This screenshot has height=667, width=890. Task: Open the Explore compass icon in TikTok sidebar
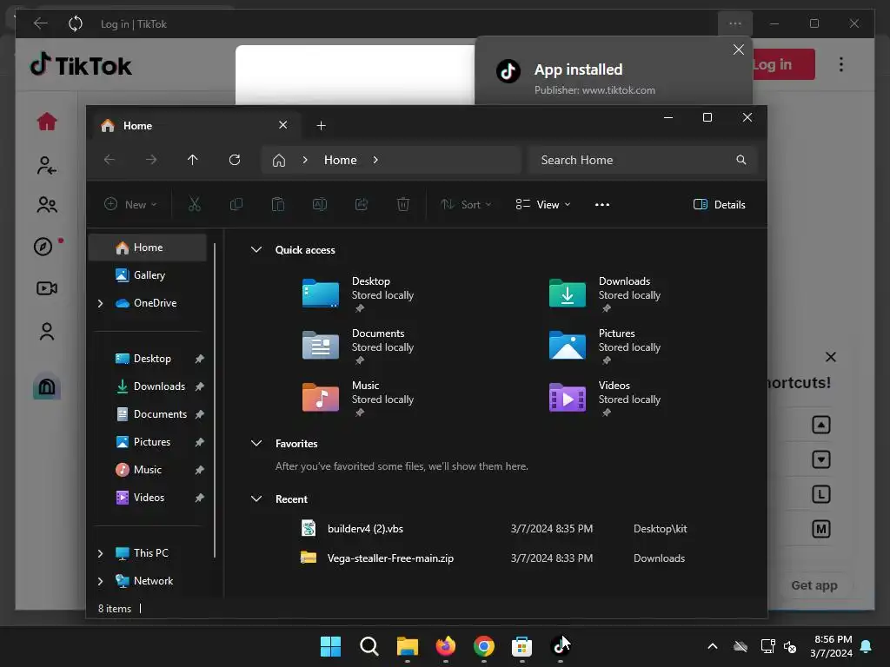coord(43,247)
